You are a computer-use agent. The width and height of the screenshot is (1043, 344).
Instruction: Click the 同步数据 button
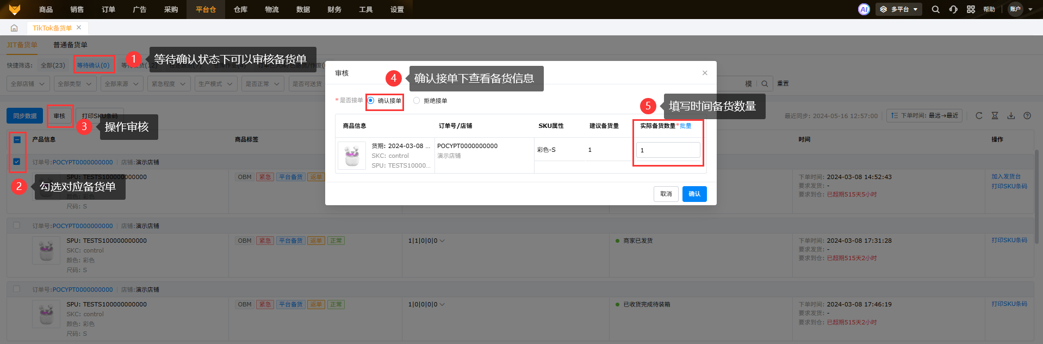[25, 116]
